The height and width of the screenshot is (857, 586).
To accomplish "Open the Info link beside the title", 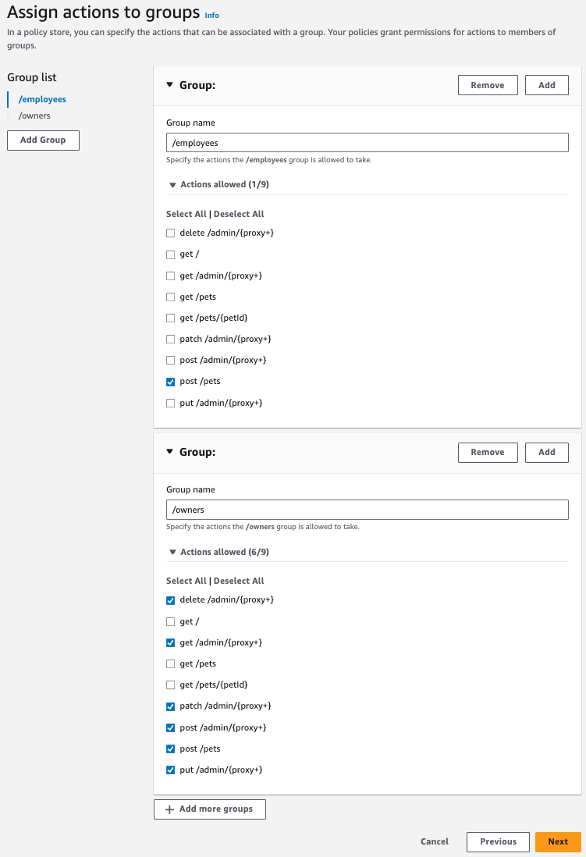I will [x=211, y=15].
